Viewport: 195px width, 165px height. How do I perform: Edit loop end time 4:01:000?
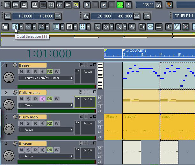pos(123,16)
